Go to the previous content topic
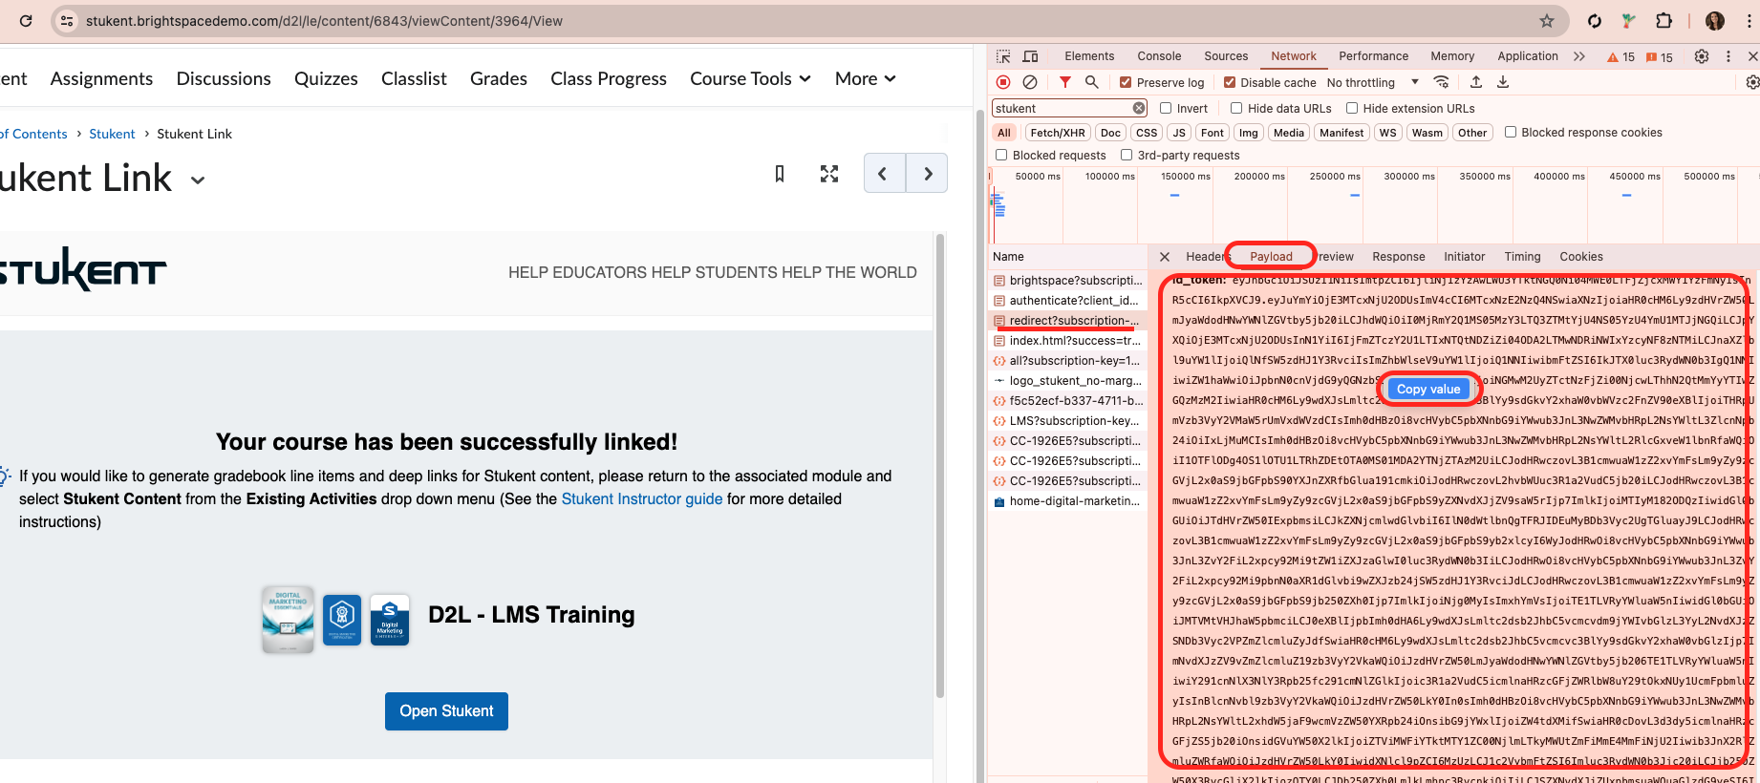 tap(884, 174)
